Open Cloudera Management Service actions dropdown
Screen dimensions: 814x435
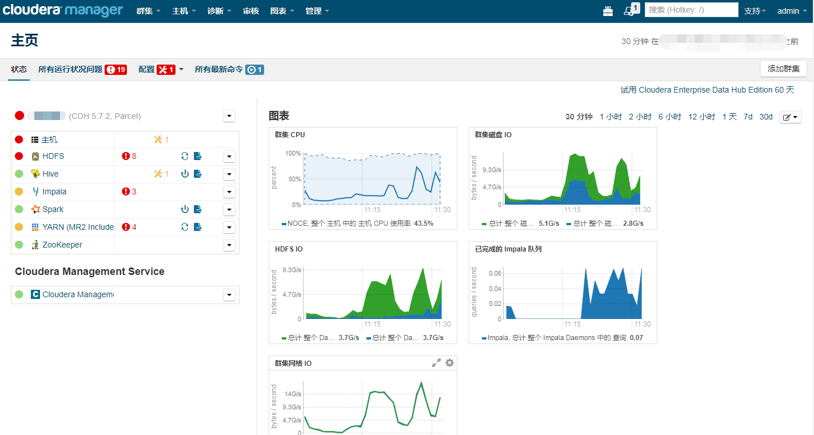click(229, 295)
